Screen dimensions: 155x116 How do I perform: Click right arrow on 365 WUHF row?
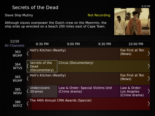(149, 79)
